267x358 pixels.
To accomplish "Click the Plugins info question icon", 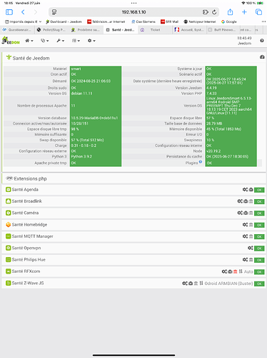I will [201, 162].
